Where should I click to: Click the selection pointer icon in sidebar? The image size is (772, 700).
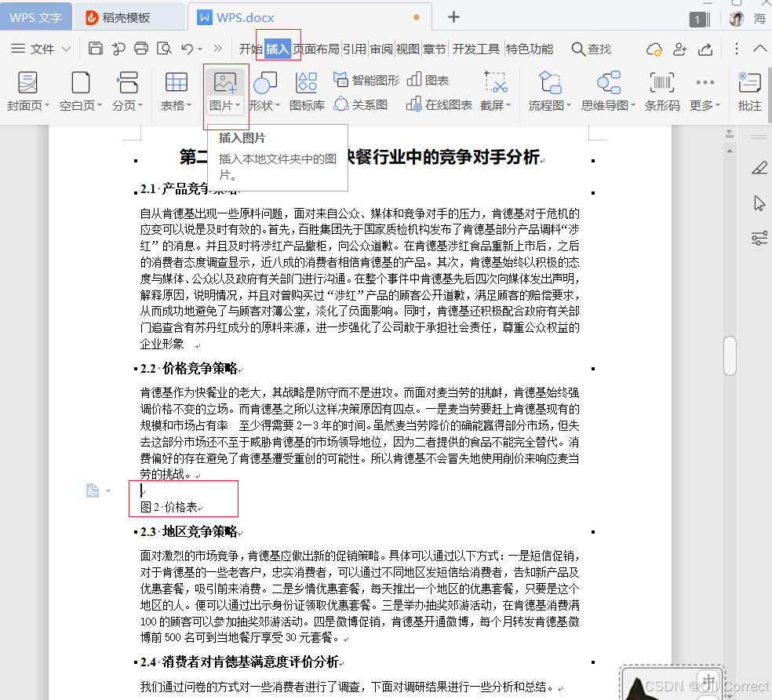[x=759, y=203]
